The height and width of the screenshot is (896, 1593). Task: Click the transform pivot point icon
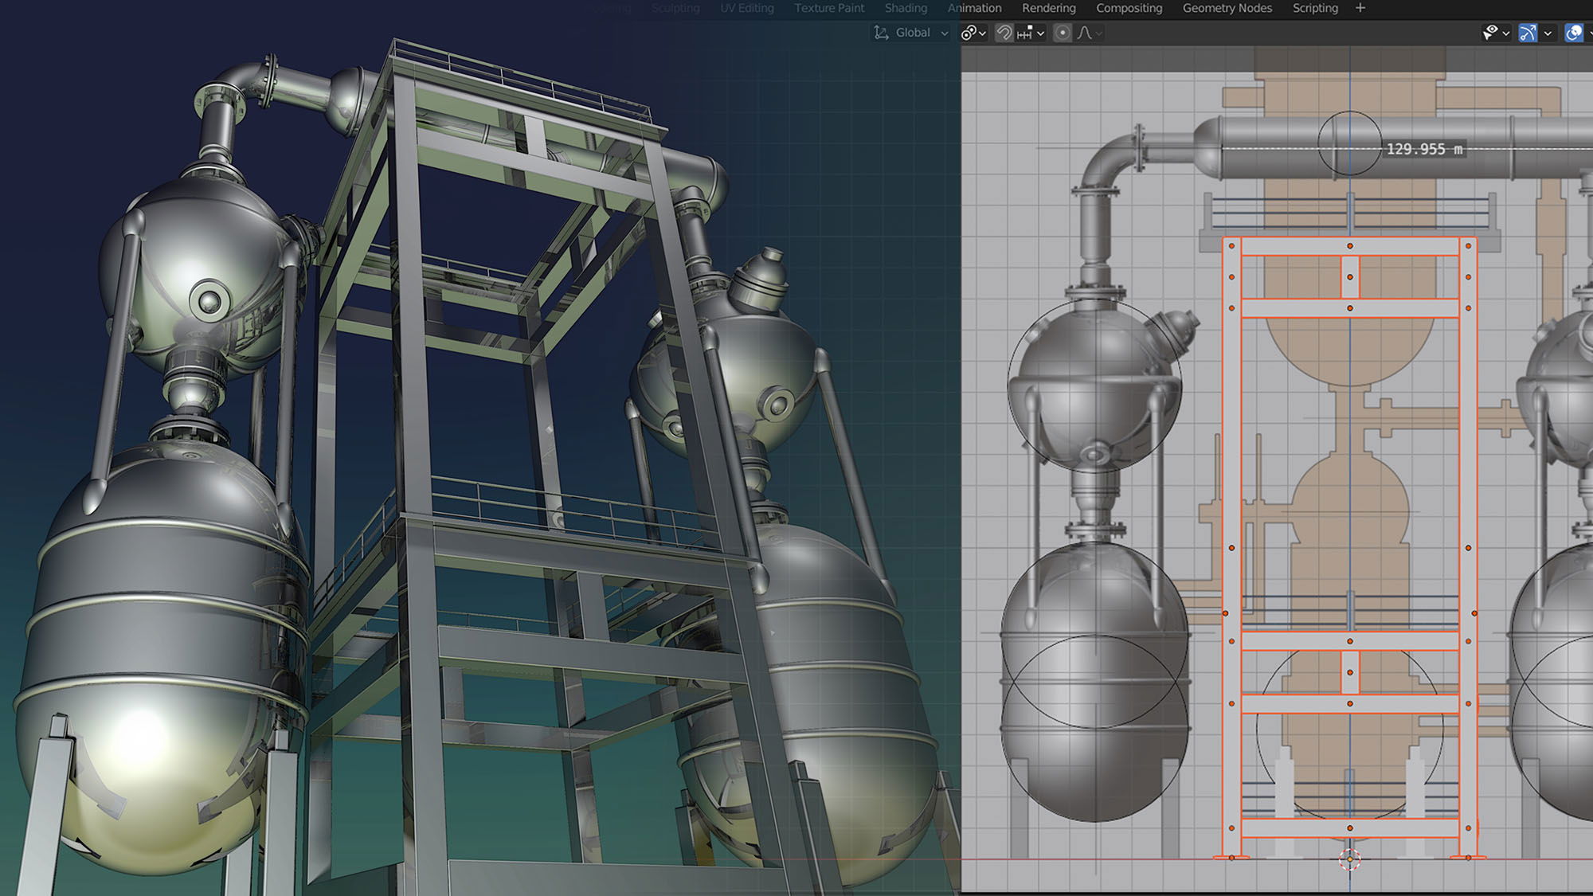tap(969, 33)
